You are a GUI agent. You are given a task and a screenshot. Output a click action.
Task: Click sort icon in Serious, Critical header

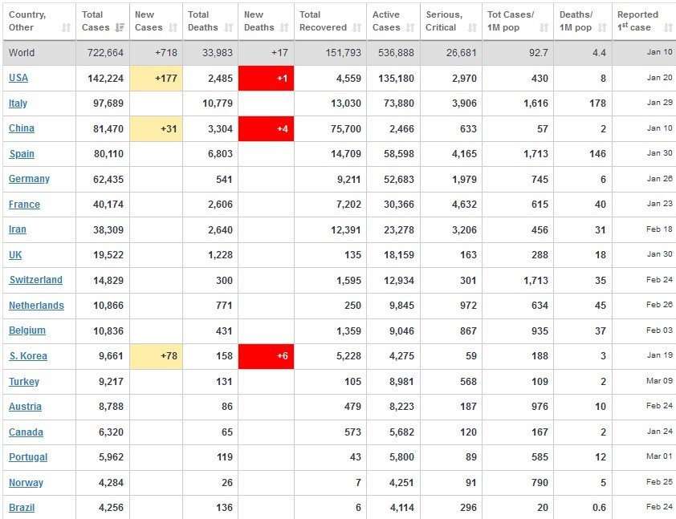point(471,28)
